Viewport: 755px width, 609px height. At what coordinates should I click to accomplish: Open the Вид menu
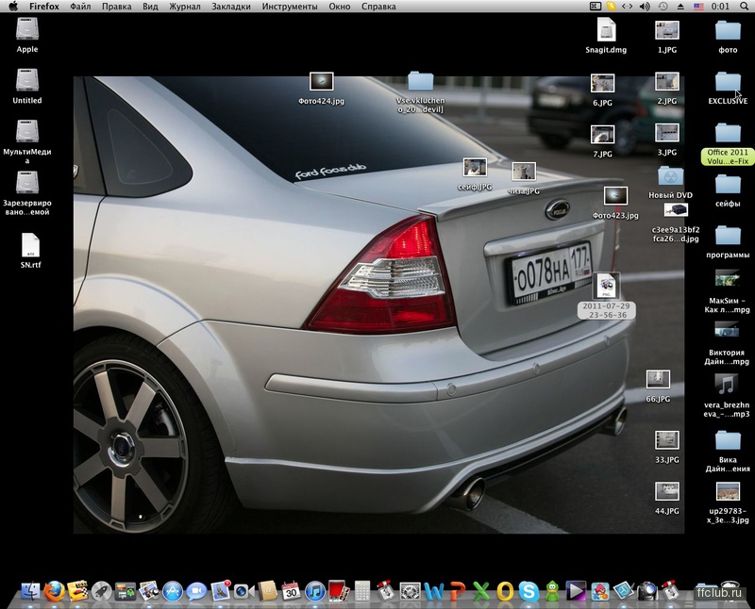click(150, 7)
